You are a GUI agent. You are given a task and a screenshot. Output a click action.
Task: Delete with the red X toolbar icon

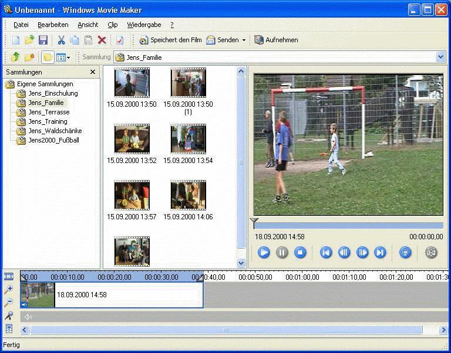[x=102, y=40]
